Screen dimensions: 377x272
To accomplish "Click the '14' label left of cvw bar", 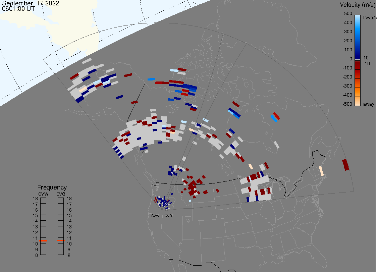I will click(x=35, y=221).
